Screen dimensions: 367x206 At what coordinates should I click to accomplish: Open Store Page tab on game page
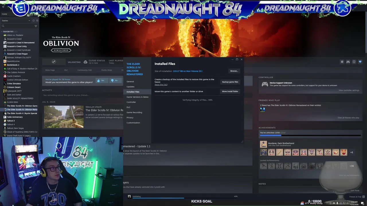(x=50, y=70)
